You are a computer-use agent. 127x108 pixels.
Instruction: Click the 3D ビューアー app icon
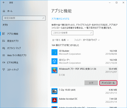click(54, 61)
